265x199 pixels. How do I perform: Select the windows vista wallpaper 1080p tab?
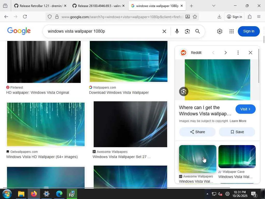click(157, 6)
